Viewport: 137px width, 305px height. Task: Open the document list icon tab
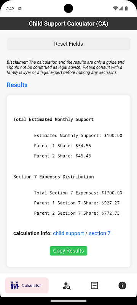[94, 286]
